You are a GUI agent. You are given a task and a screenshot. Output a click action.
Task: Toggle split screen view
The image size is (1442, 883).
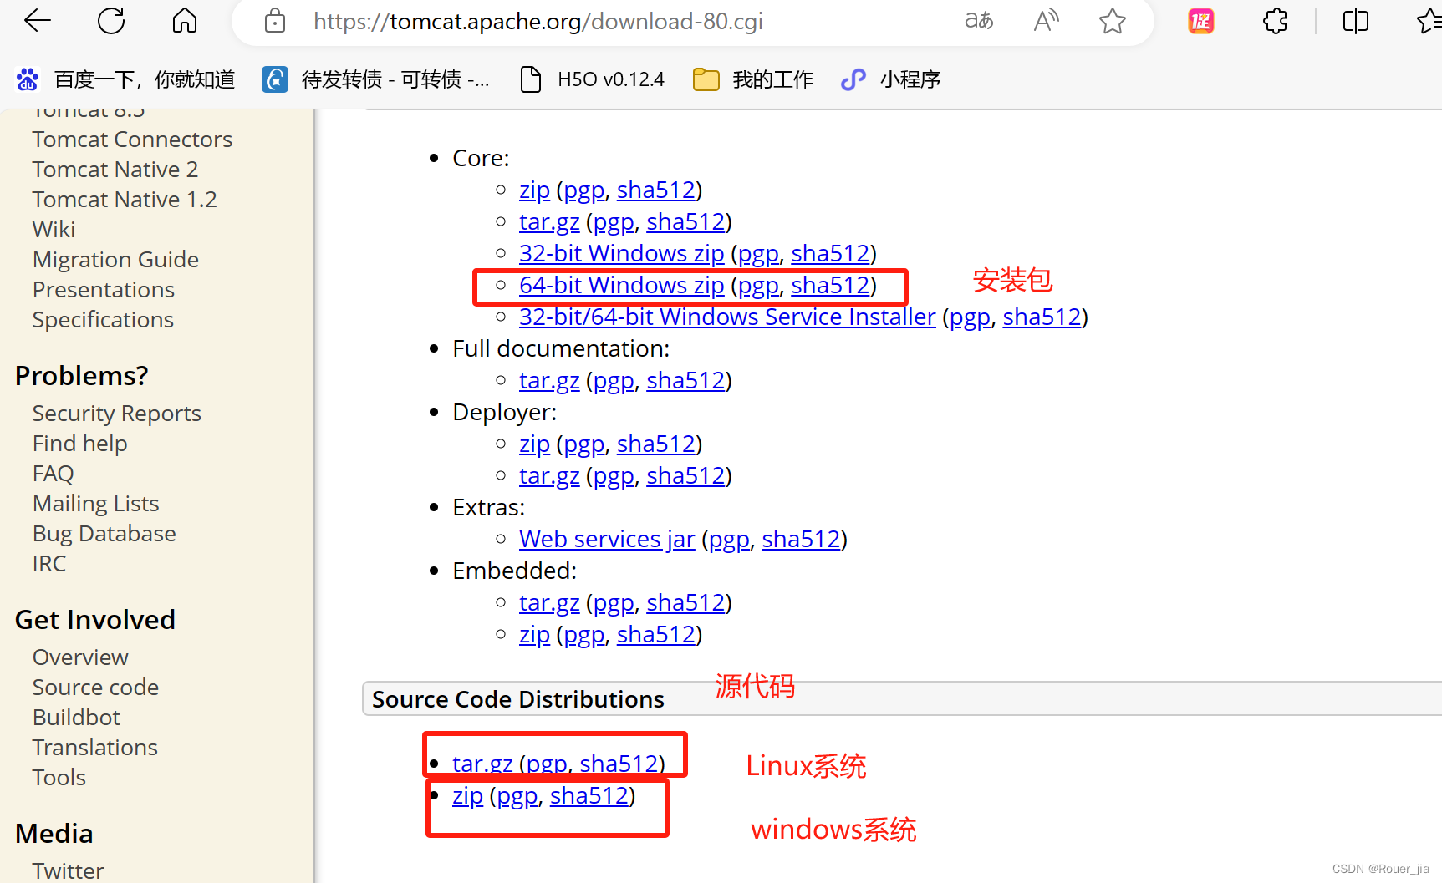pyautogui.click(x=1355, y=21)
